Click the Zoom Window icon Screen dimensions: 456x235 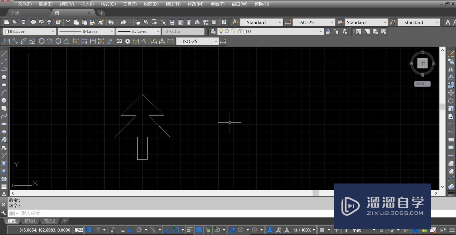click(x=154, y=22)
